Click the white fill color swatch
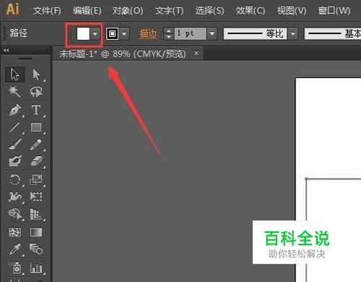Viewport: 361px width, 282px height. (x=83, y=33)
